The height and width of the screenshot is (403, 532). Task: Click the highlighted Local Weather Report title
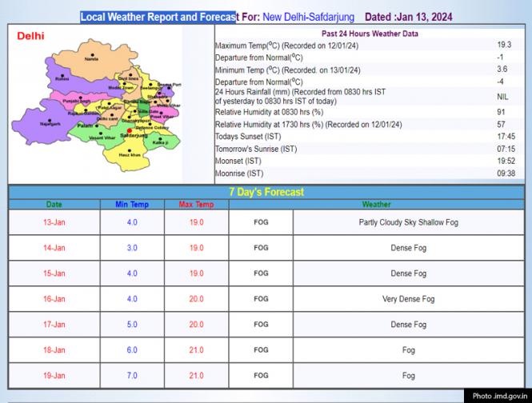point(158,17)
